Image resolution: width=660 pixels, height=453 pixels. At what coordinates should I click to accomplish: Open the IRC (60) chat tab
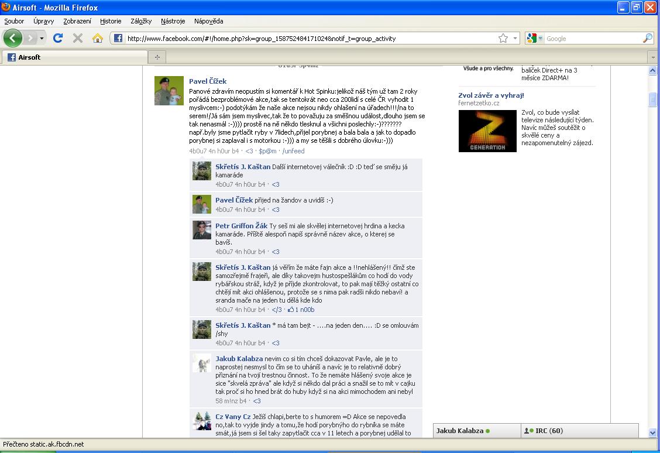click(549, 431)
